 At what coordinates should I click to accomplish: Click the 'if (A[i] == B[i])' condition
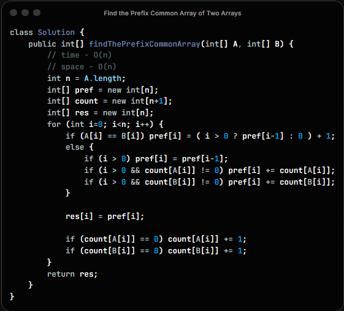point(105,136)
